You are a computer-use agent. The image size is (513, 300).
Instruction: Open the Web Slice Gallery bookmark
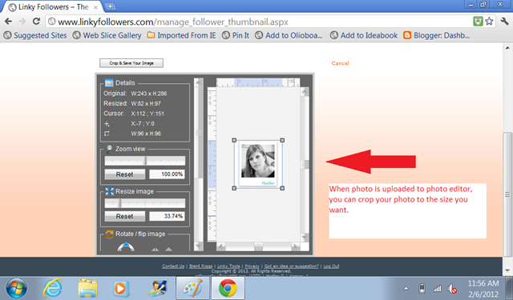click(107, 35)
